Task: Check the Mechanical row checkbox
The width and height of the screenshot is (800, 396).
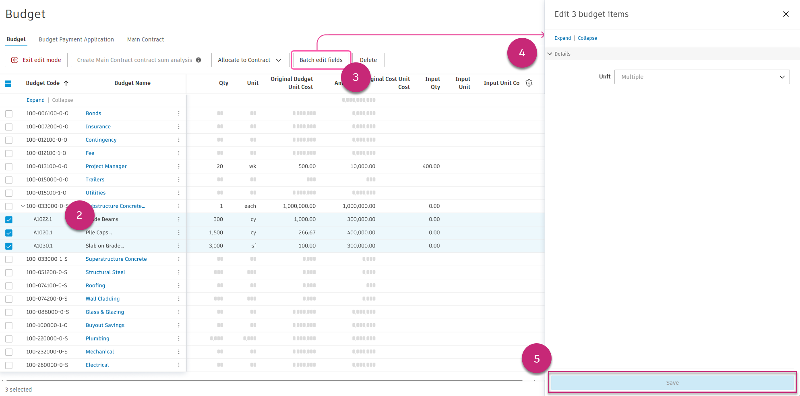Action: pos(9,352)
